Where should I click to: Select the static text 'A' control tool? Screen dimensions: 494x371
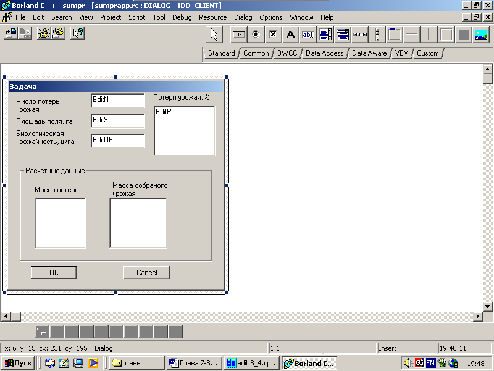pos(290,35)
